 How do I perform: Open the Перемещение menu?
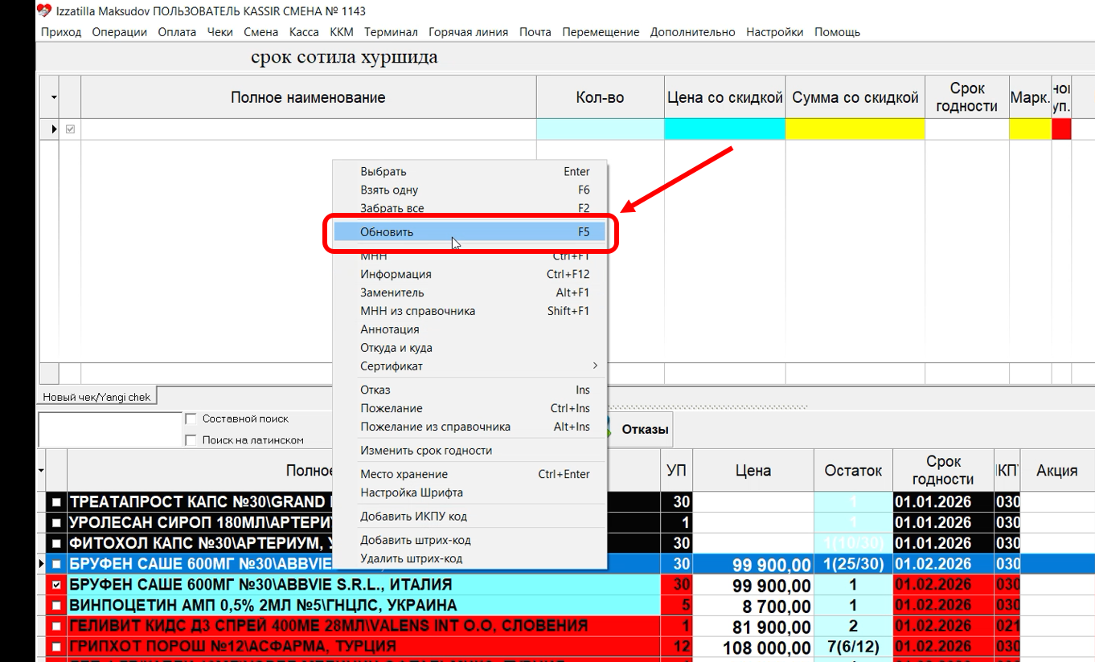click(x=601, y=32)
